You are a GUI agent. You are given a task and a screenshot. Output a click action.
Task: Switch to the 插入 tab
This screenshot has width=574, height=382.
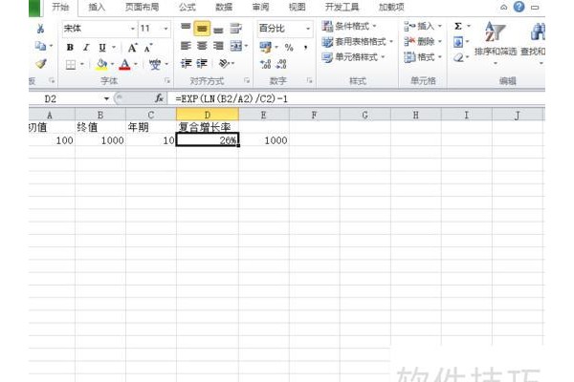(97, 7)
